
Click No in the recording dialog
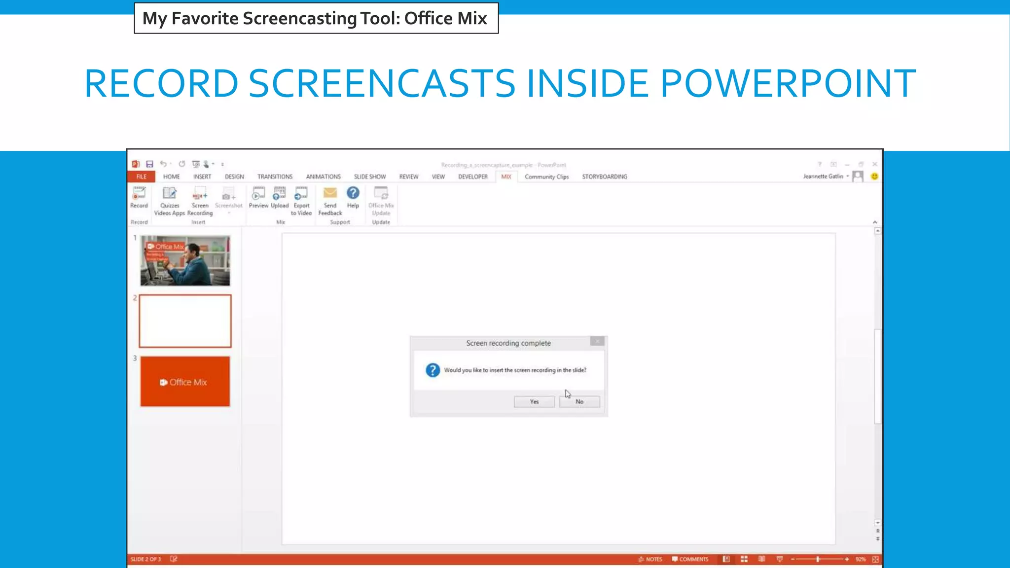click(579, 402)
